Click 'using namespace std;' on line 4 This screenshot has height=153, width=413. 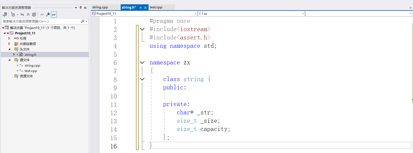tap(183, 46)
